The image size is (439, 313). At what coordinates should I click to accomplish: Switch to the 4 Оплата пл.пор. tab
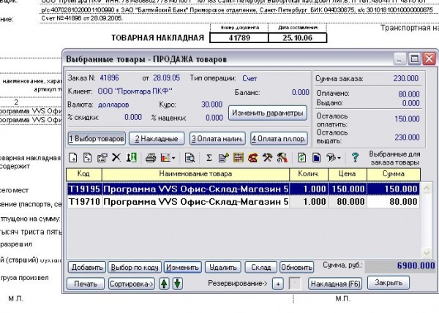(x=279, y=137)
